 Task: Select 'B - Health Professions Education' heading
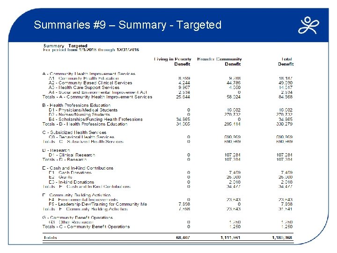coord(76,105)
